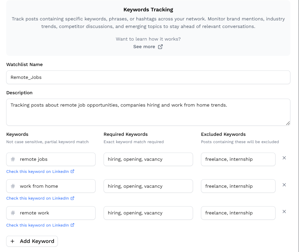
Task: Remove the "remote work" keyword row
Action: click(284, 211)
